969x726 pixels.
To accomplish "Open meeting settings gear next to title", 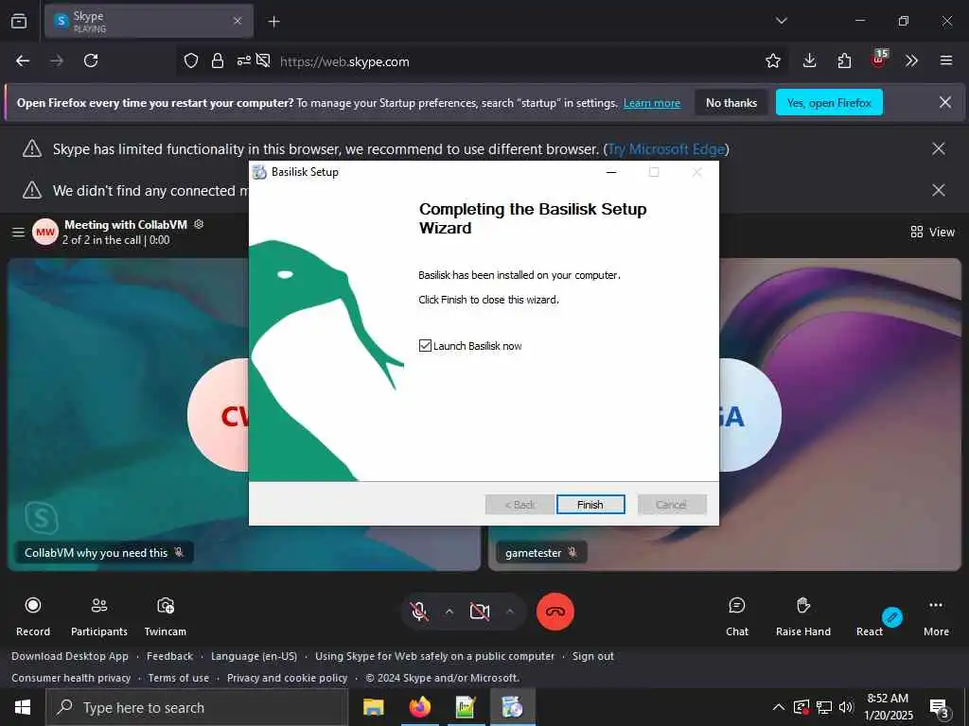I will point(199,224).
